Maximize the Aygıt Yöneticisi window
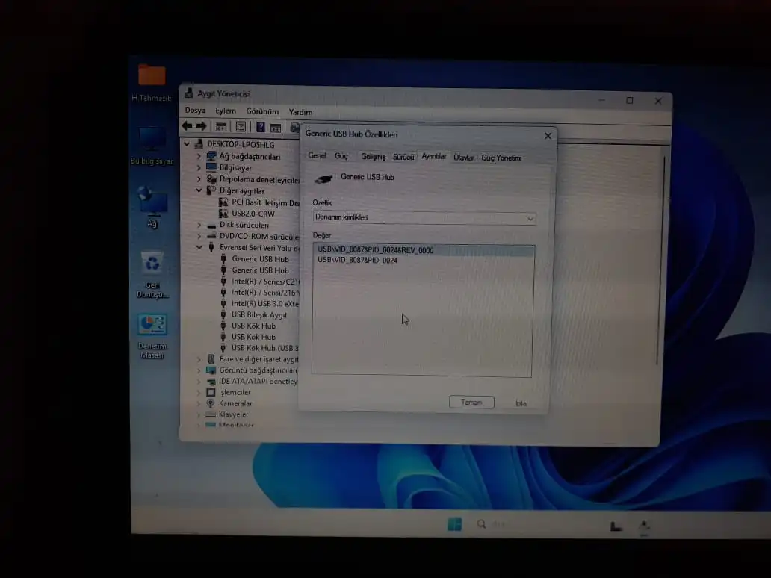The width and height of the screenshot is (771, 578). tap(629, 101)
